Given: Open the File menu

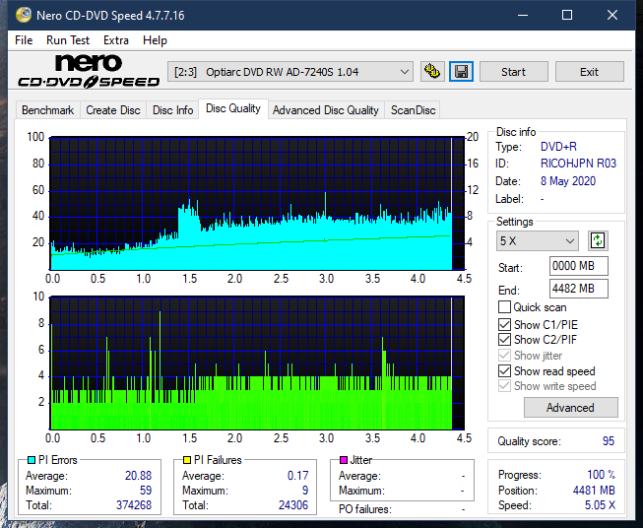Looking at the screenshot, I should (24, 40).
